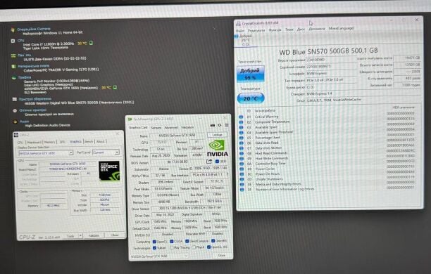Open the Help menu in CrystalDiskInfo
Image resolution: width=431 pixels, height=274 pixels.
coord(317,29)
